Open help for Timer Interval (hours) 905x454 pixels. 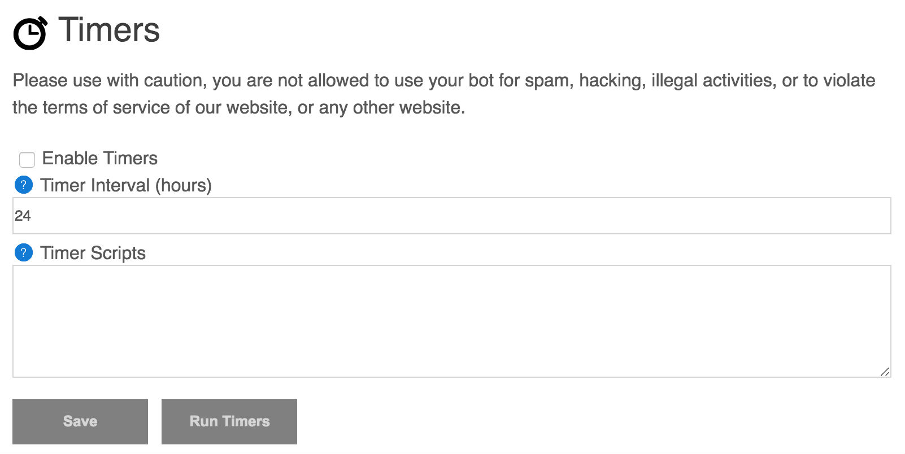pyautogui.click(x=23, y=185)
